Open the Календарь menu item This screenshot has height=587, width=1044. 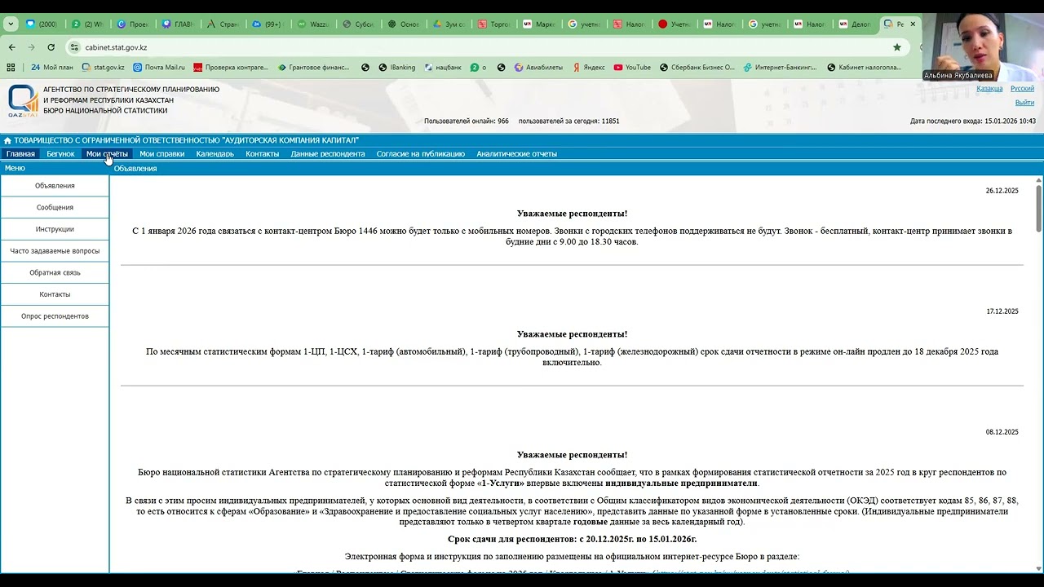[x=215, y=153]
